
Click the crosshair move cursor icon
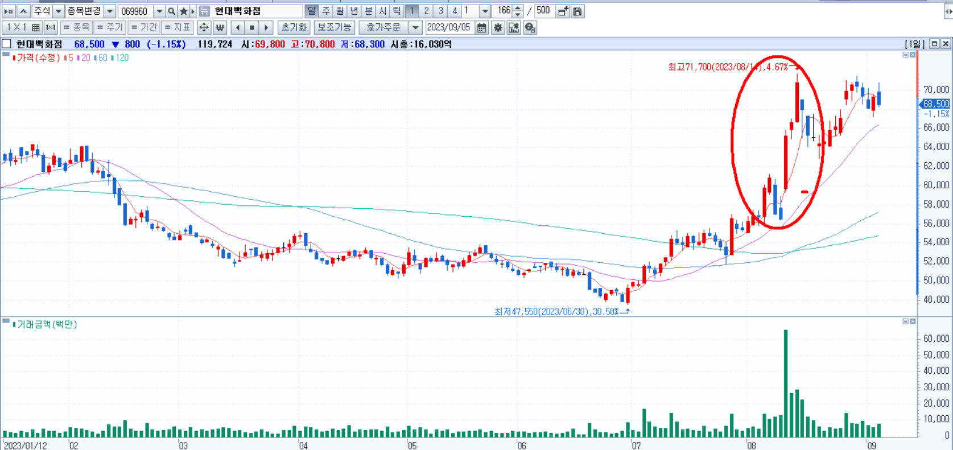click(204, 27)
